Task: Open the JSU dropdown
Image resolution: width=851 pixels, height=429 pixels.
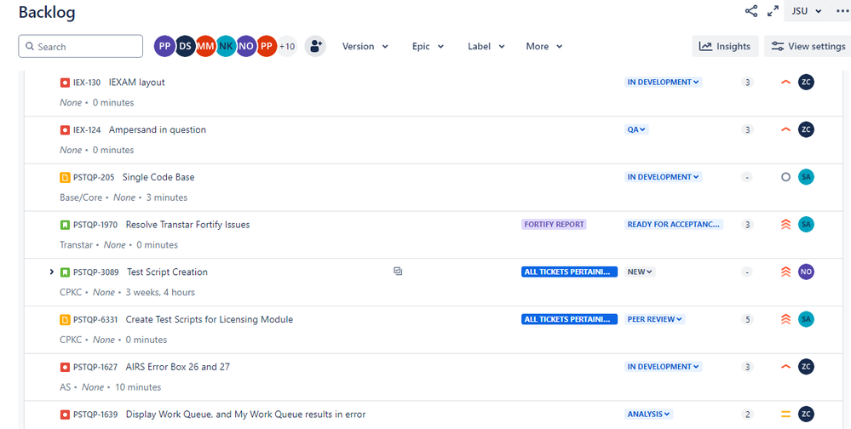Action: coord(807,11)
